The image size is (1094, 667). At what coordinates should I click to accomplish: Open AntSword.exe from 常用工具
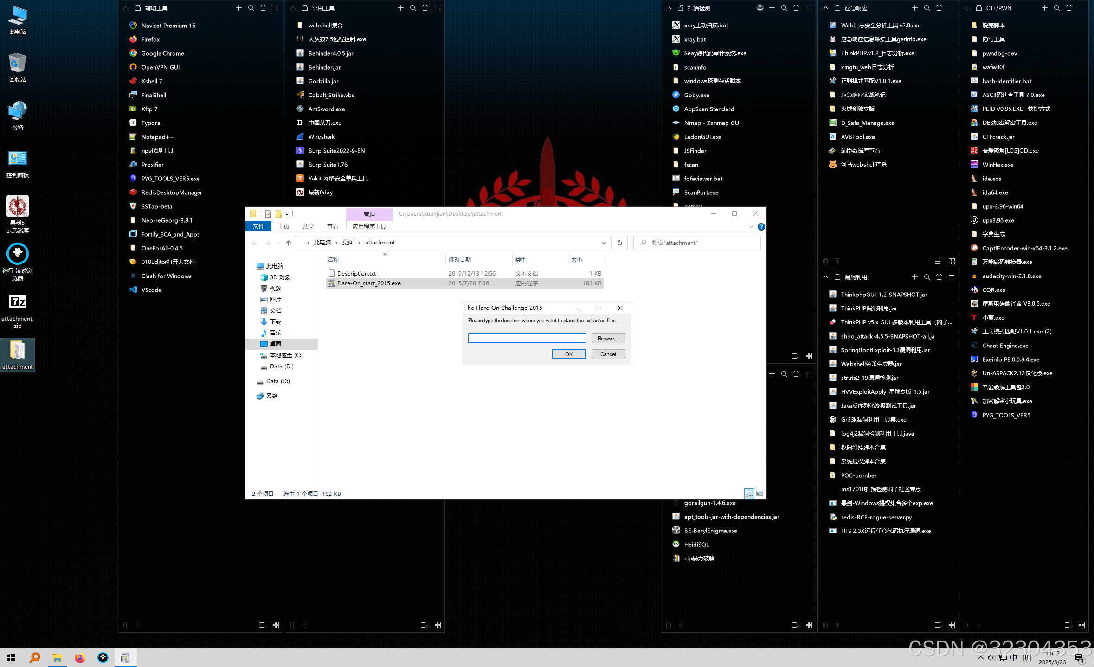(327, 109)
